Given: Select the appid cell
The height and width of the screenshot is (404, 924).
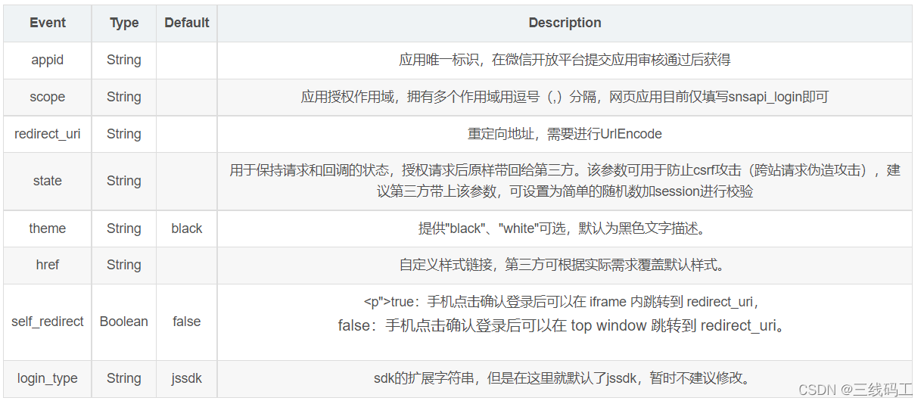Looking at the screenshot, I should 48,60.
